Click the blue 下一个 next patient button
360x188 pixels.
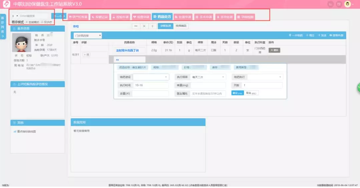pos(59,16)
